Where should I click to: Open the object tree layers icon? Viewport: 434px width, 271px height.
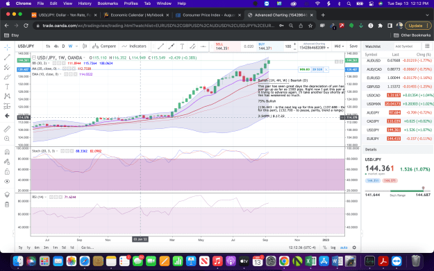(x=7, y=195)
